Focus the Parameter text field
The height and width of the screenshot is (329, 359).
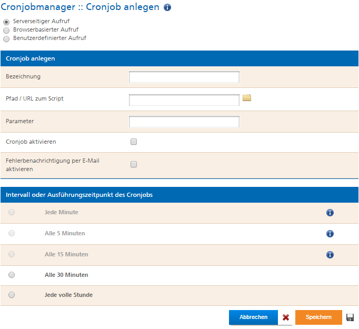(x=184, y=122)
